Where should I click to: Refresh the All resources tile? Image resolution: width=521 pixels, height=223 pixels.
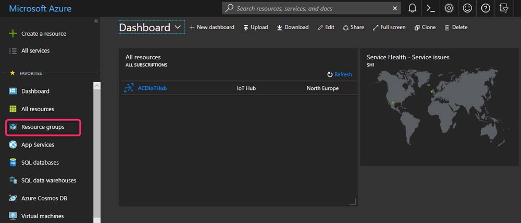[x=339, y=74]
